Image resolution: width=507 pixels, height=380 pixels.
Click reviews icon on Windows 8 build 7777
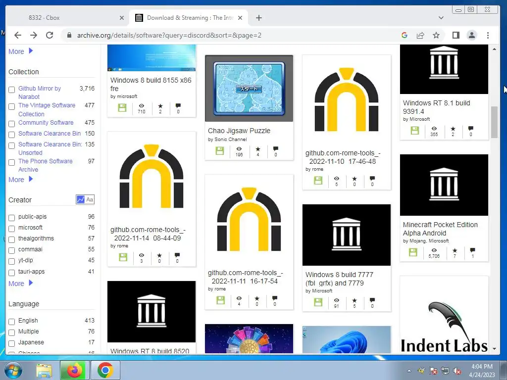[x=372, y=300]
